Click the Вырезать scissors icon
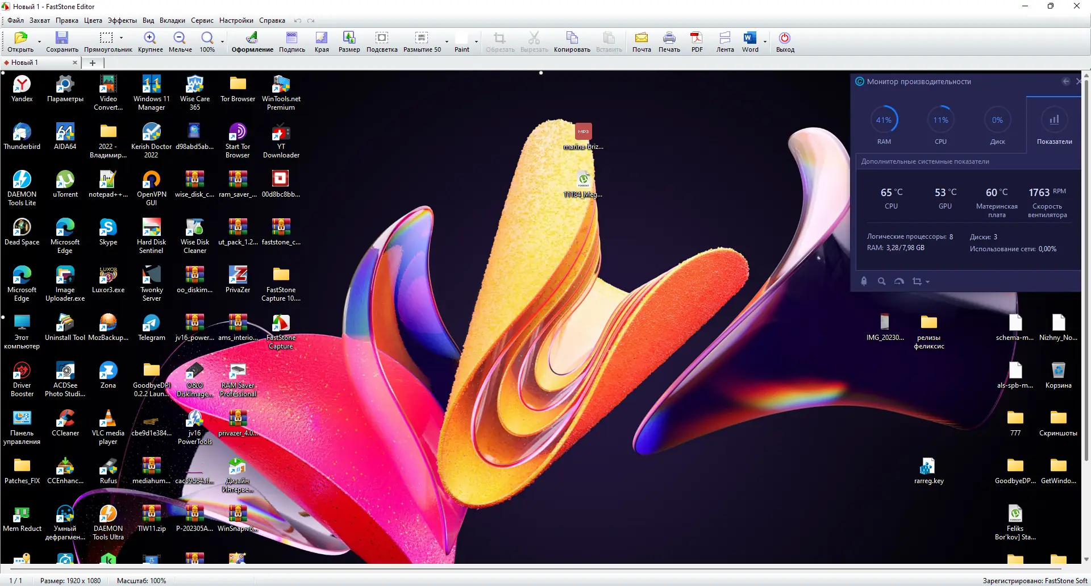 [534, 41]
